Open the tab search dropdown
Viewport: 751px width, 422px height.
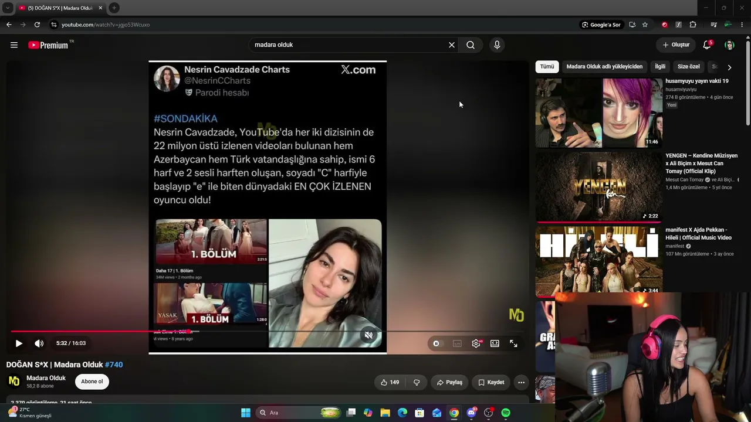(8, 8)
